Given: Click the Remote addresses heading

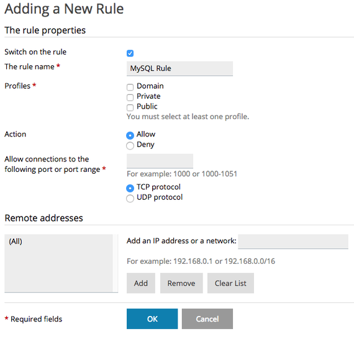Looking at the screenshot, I should (x=44, y=218).
